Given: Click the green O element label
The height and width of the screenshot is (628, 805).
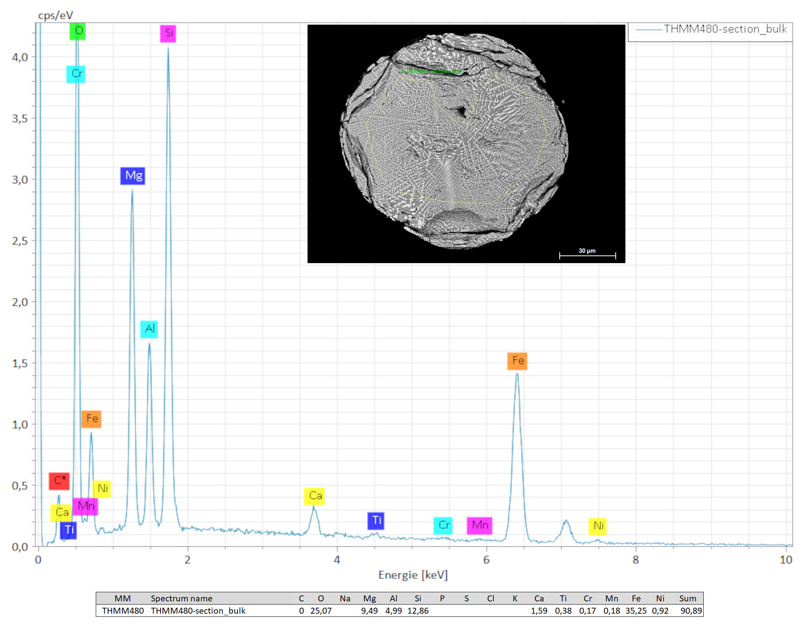Looking at the screenshot, I should 77,31.
